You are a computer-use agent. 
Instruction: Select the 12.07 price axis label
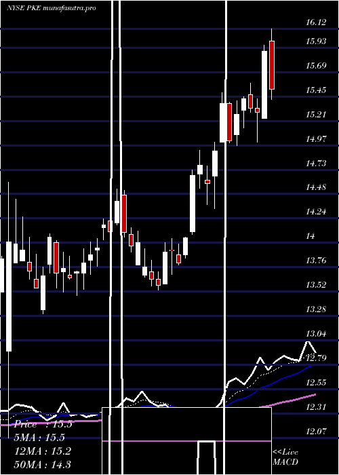pos(316,430)
